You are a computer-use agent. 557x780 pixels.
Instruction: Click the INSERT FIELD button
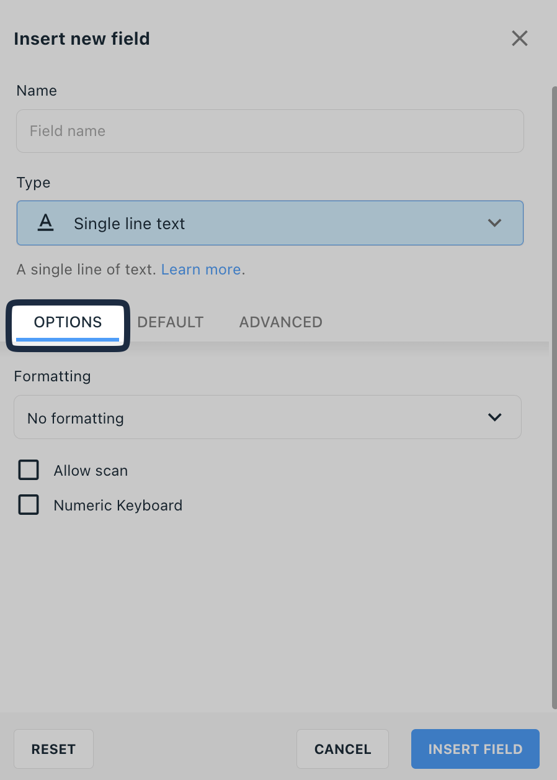[475, 749]
